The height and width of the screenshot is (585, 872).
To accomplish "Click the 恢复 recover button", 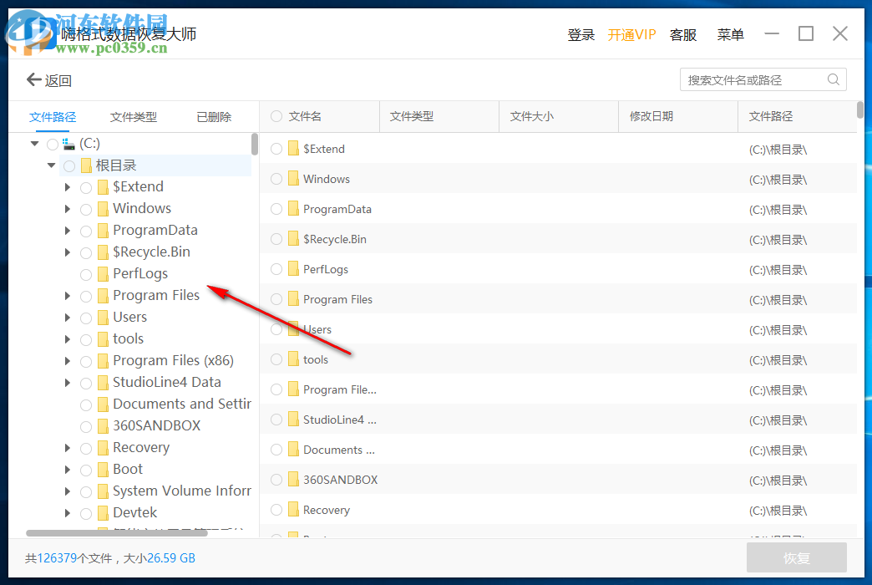I will click(796, 557).
